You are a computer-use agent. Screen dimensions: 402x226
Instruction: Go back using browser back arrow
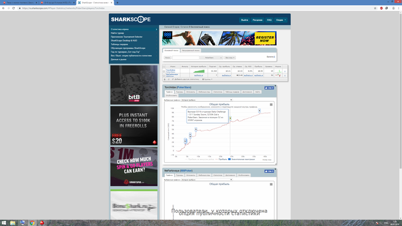[x=3, y=8]
